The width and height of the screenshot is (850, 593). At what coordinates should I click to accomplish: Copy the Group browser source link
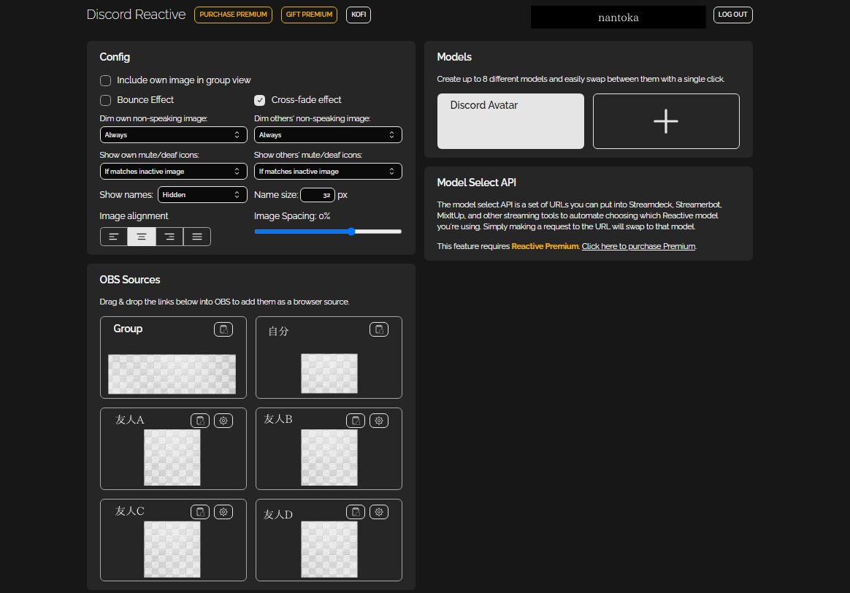(x=223, y=329)
